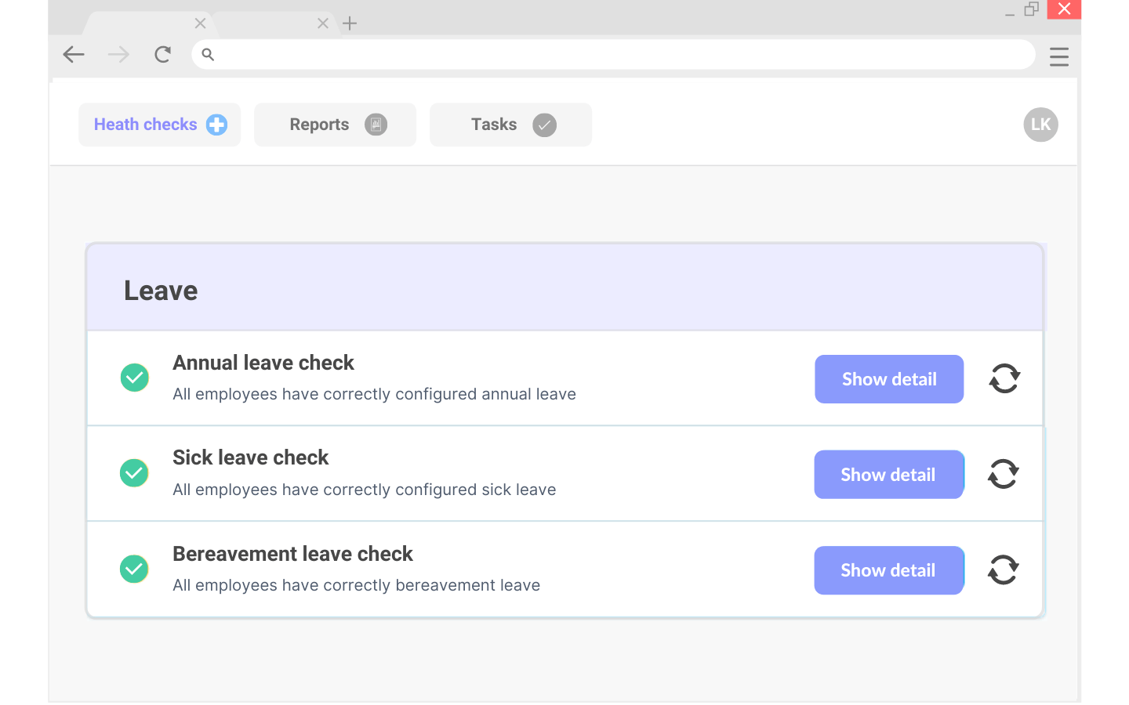Refresh the Bereavement leave check
The width and height of the screenshot is (1129, 705).
pyautogui.click(x=1004, y=569)
